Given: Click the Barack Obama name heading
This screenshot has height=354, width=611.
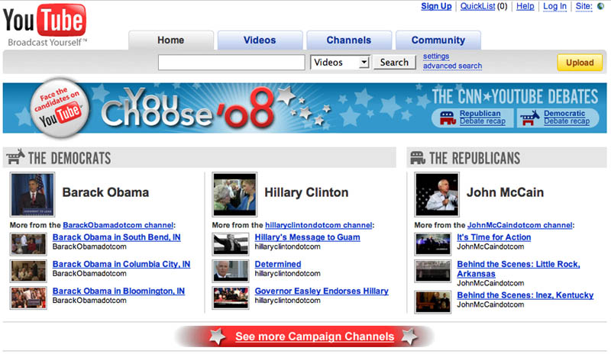Looking at the screenshot, I should (105, 192).
